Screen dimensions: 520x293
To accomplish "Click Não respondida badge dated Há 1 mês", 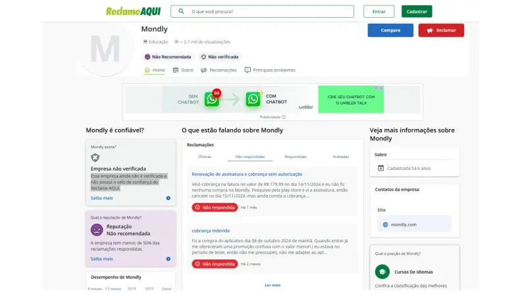I will [x=215, y=207].
